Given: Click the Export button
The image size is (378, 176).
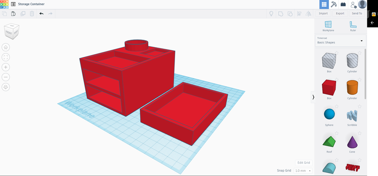Looking at the screenshot, I should 340,14.
